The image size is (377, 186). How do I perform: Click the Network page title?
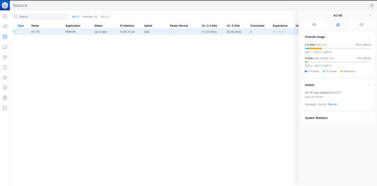coord(20,6)
